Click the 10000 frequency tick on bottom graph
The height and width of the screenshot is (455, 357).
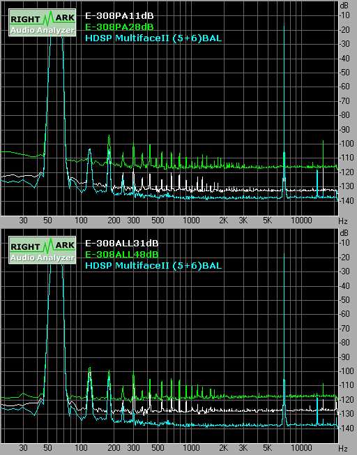(x=301, y=448)
